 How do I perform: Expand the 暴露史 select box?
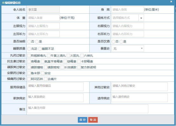128,48
